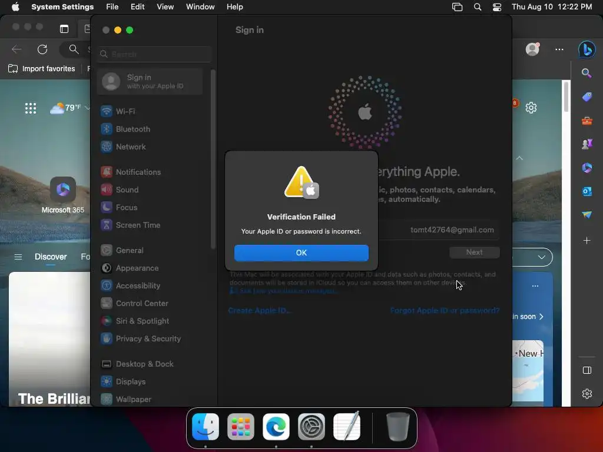
Task: Focus the System Settings search field
Action: (154, 54)
